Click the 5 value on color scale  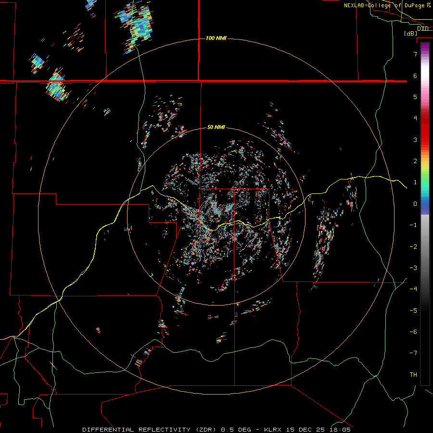(415, 97)
